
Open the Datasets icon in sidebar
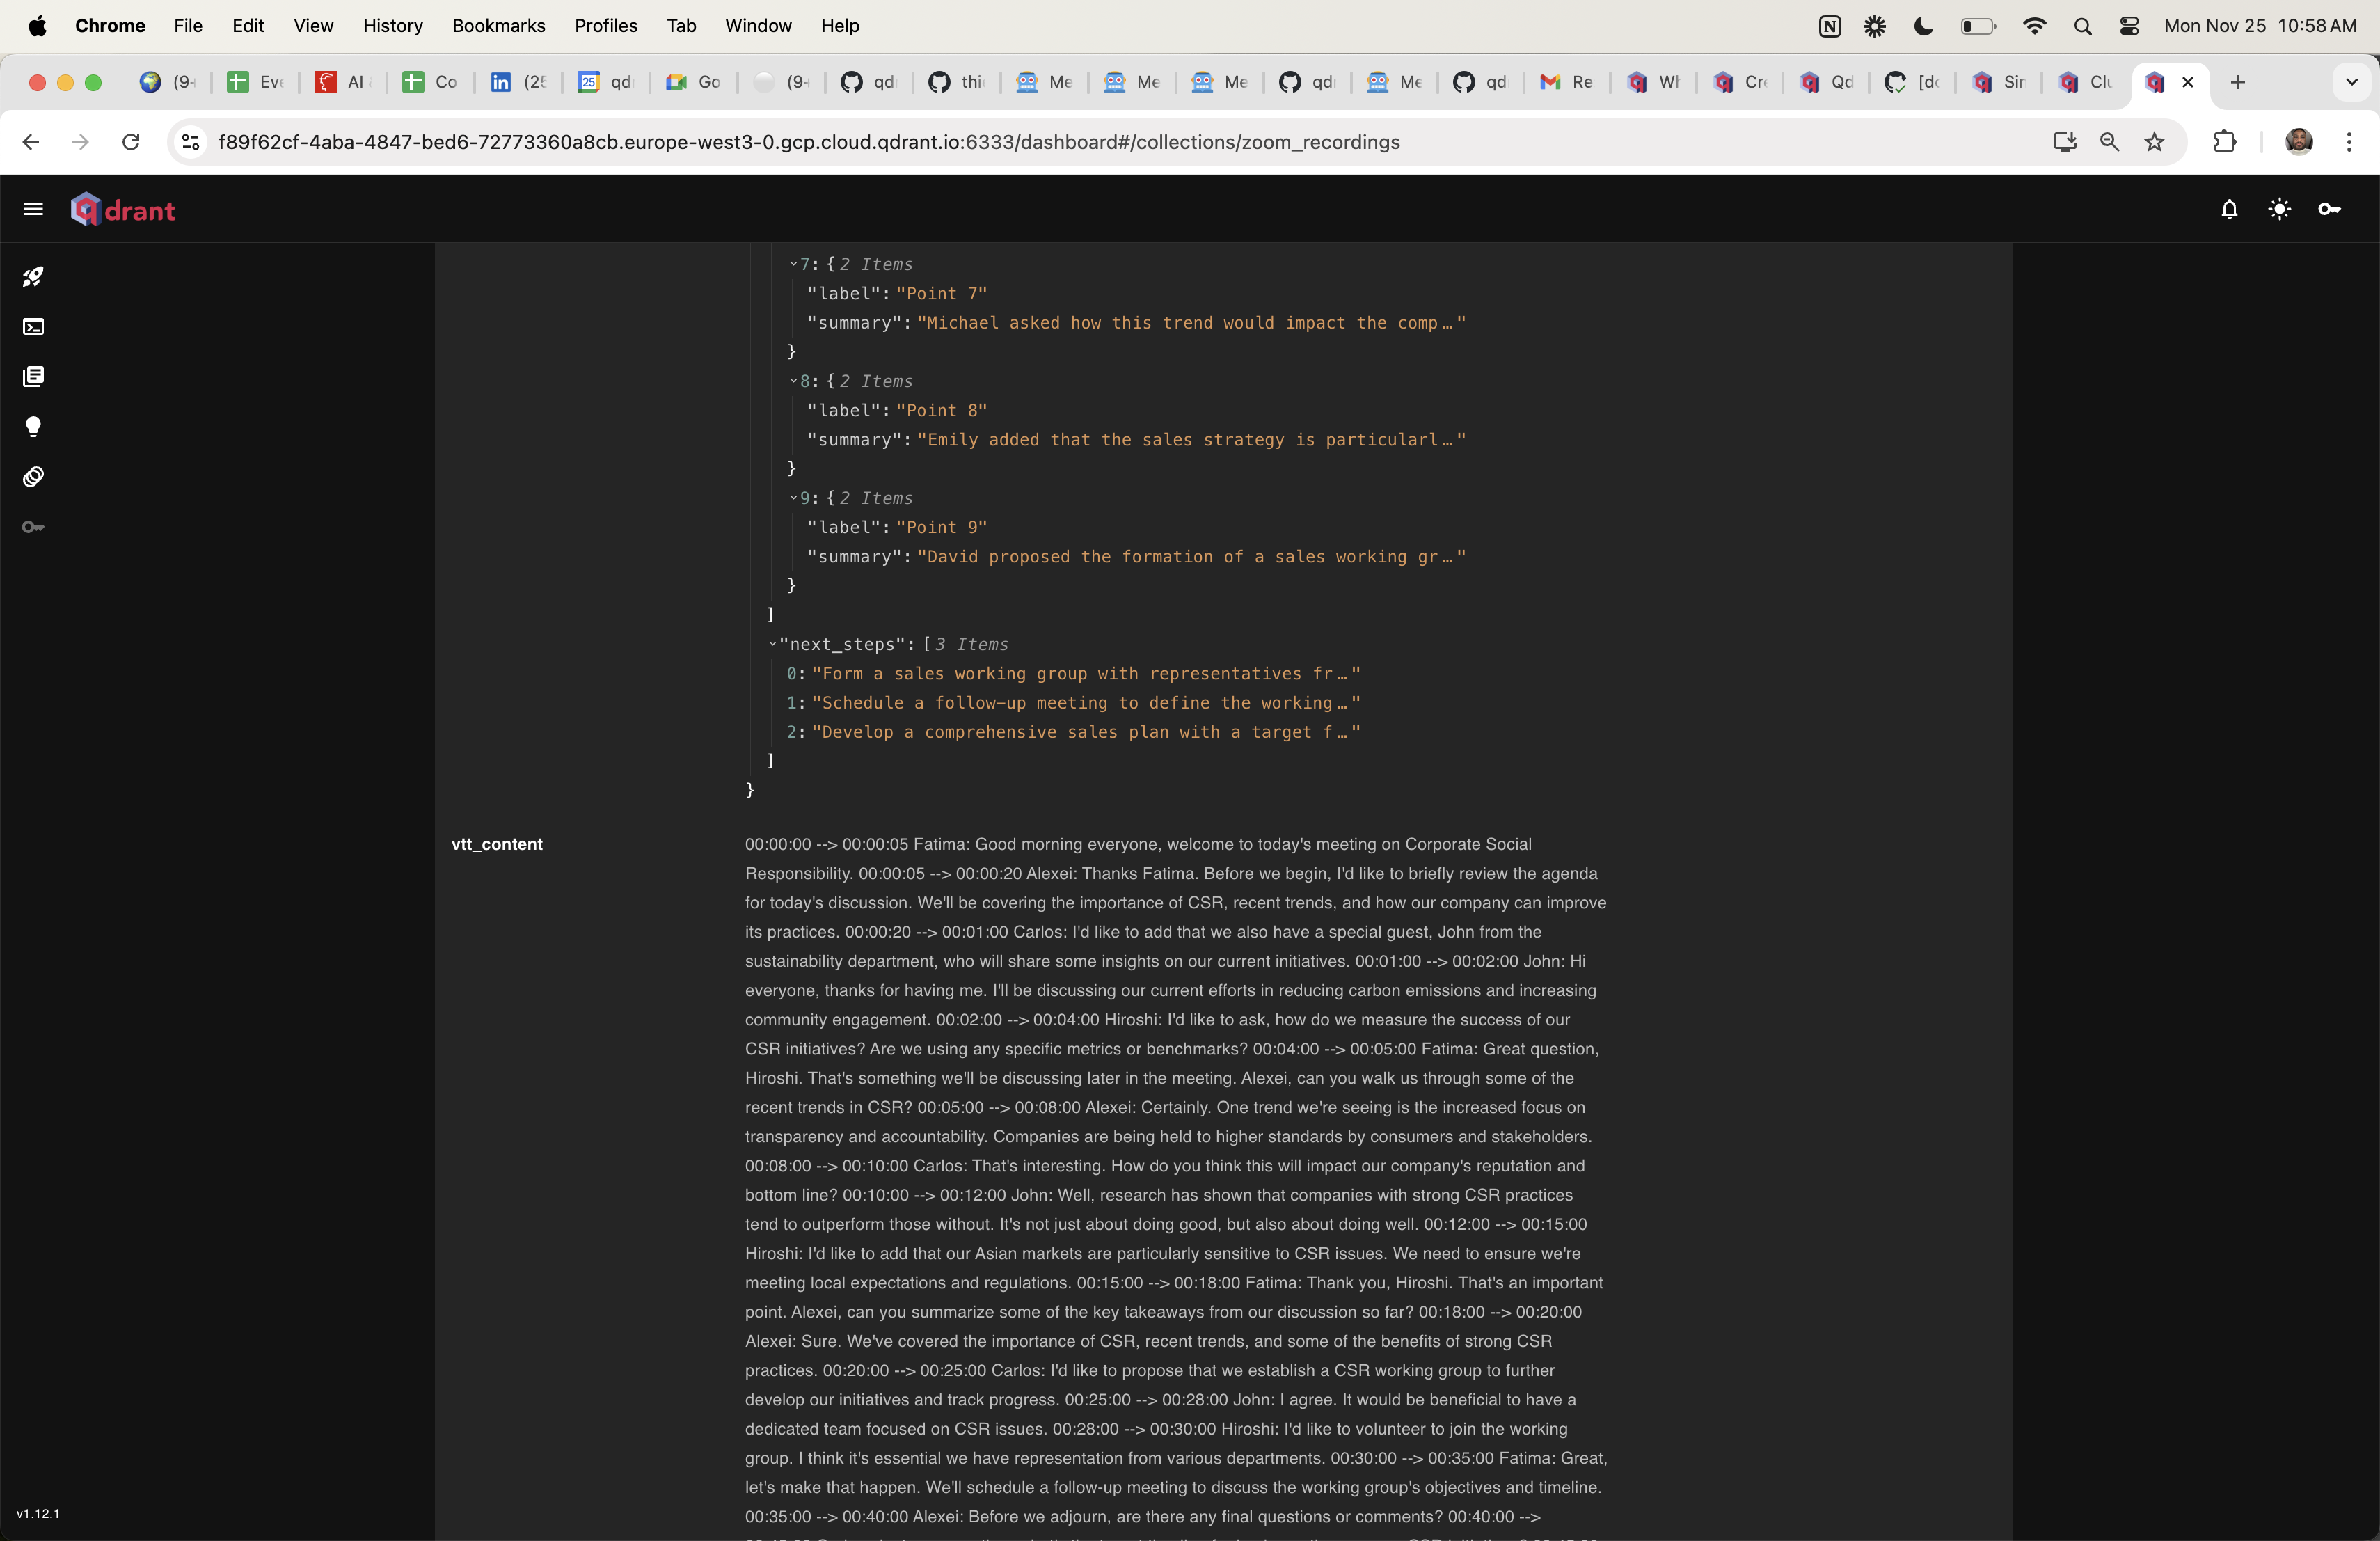pyautogui.click(x=33, y=477)
